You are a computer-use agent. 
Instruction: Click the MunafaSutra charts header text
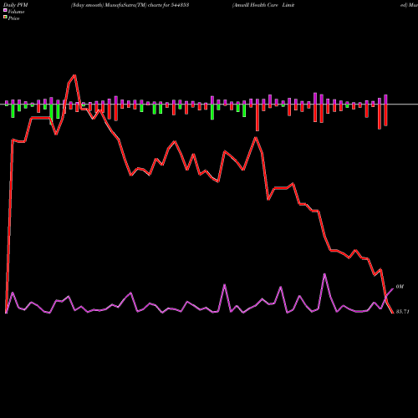[x=130, y=5]
